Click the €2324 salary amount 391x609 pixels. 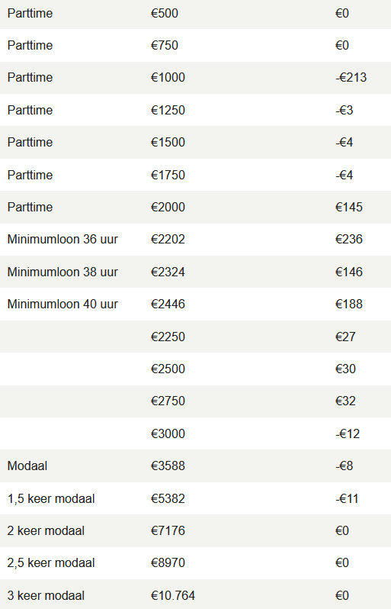pos(168,272)
